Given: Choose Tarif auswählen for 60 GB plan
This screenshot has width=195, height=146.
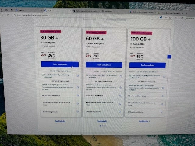Looking at the screenshot, I should click(104, 65).
